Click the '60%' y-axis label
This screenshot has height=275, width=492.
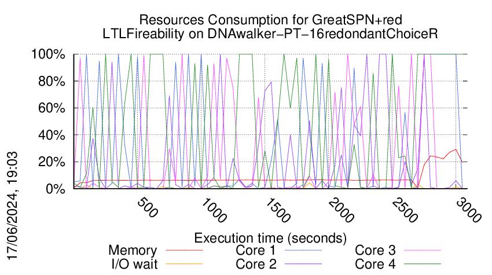(52, 108)
